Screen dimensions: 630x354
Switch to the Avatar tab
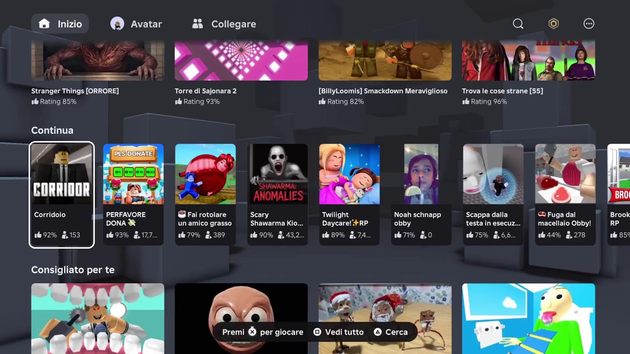[x=136, y=24]
